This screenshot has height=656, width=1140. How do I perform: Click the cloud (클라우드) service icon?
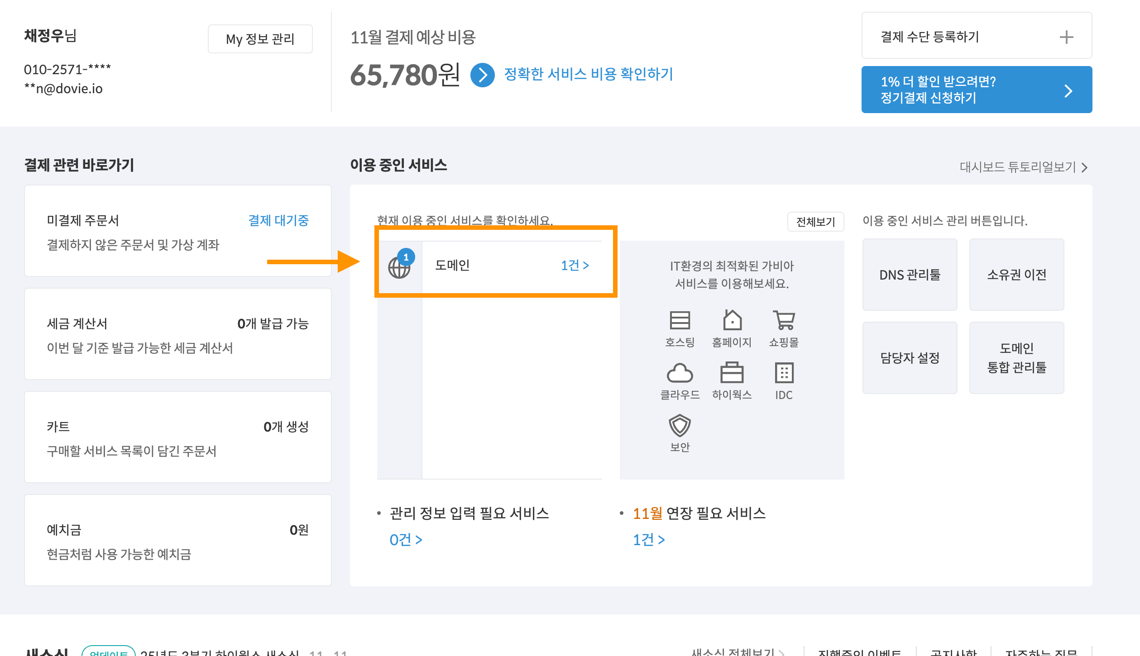(x=680, y=373)
